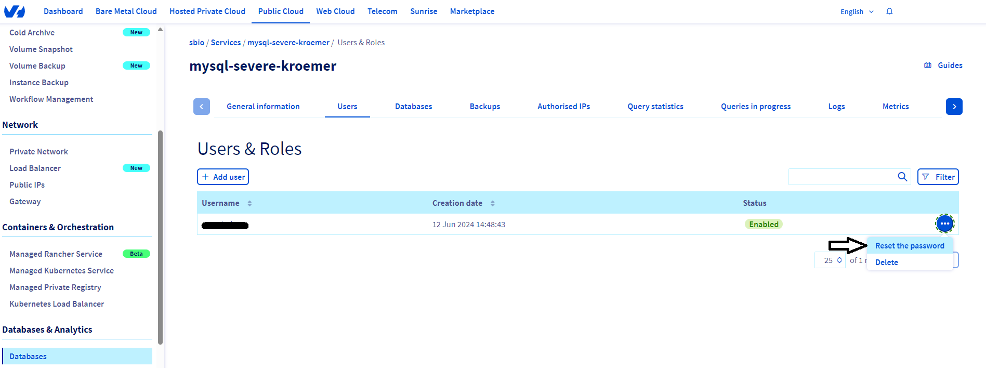Open Hosted Private Cloud menu

tap(207, 11)
